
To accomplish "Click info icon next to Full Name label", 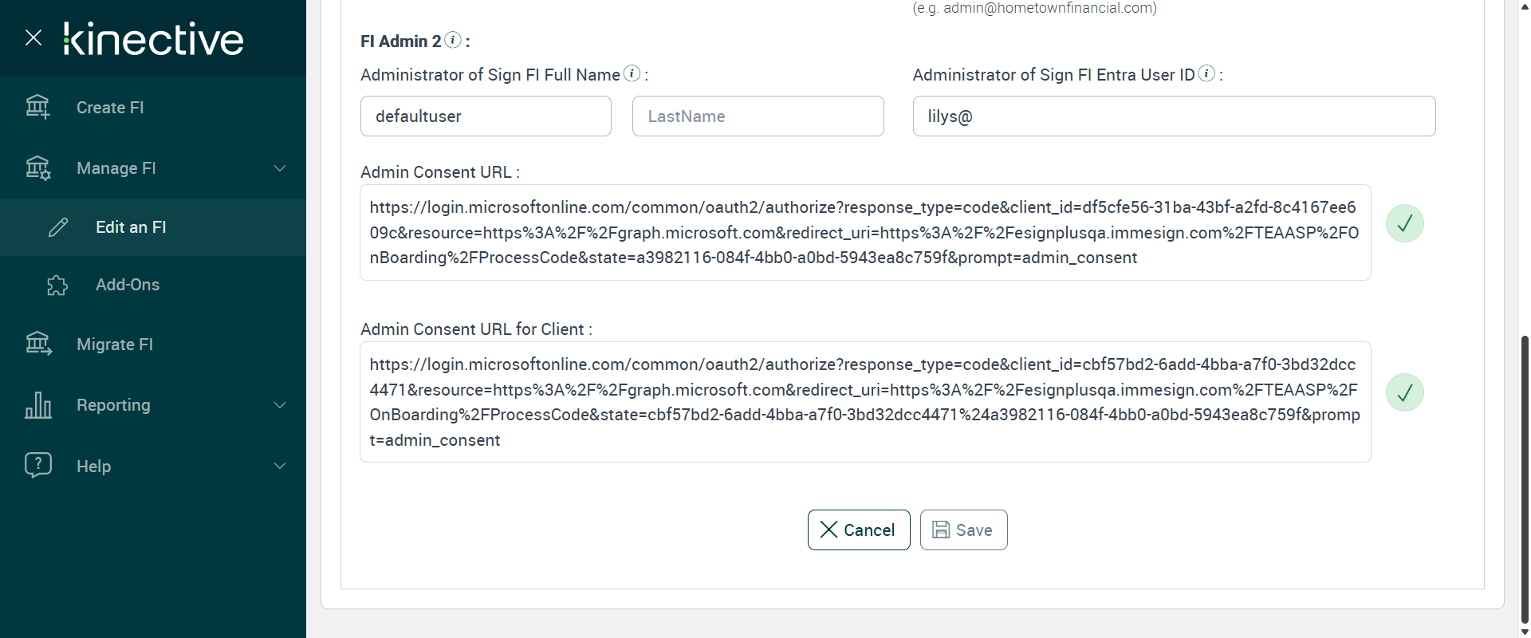I will (632, 73).
